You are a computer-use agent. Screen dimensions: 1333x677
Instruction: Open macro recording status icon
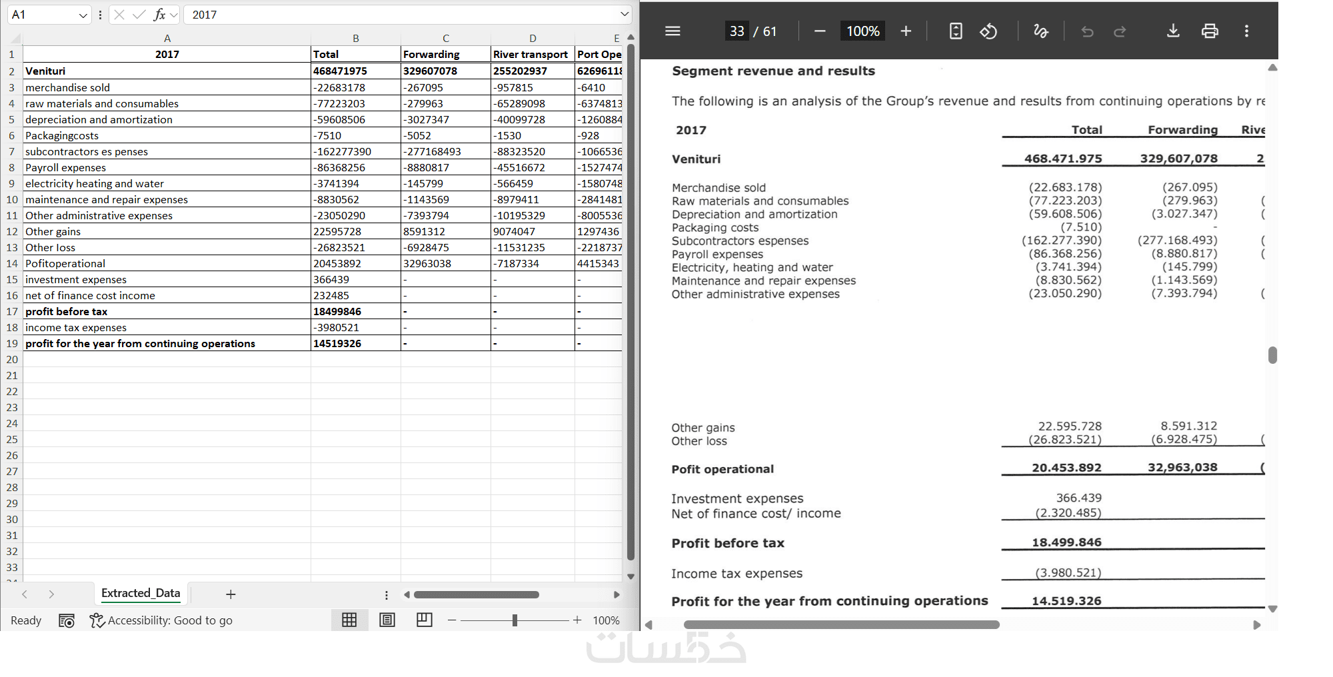coord(67,620)
